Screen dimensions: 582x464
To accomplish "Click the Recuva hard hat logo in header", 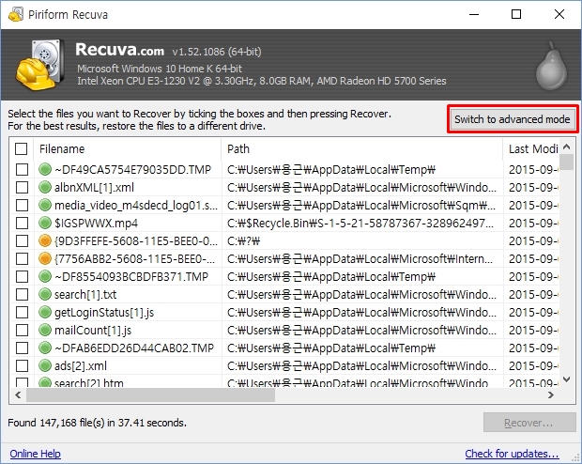I will 39,65.
